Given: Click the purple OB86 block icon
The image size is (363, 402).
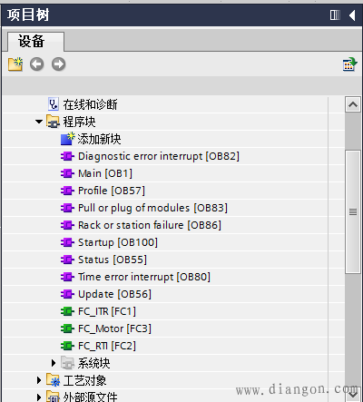Looking at the screenshot, I should 67,225.
